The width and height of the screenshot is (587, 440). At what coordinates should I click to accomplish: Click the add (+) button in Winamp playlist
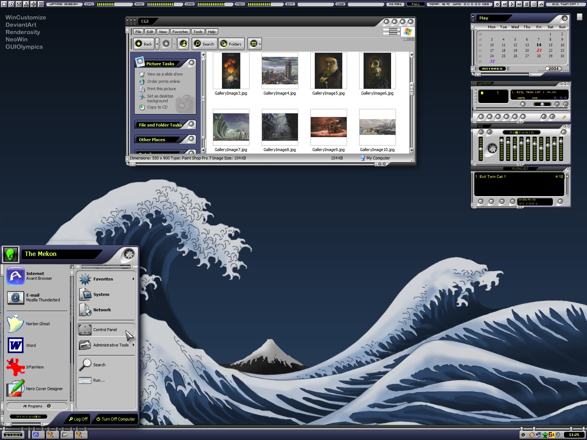[x=481, y=202]
